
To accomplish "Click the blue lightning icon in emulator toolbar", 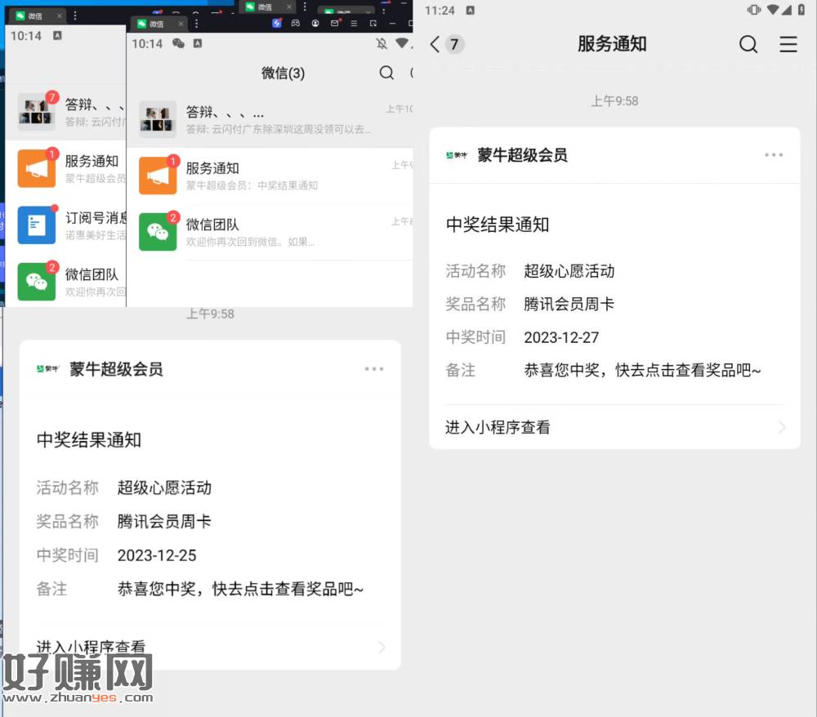I will (x=277, y=24).
